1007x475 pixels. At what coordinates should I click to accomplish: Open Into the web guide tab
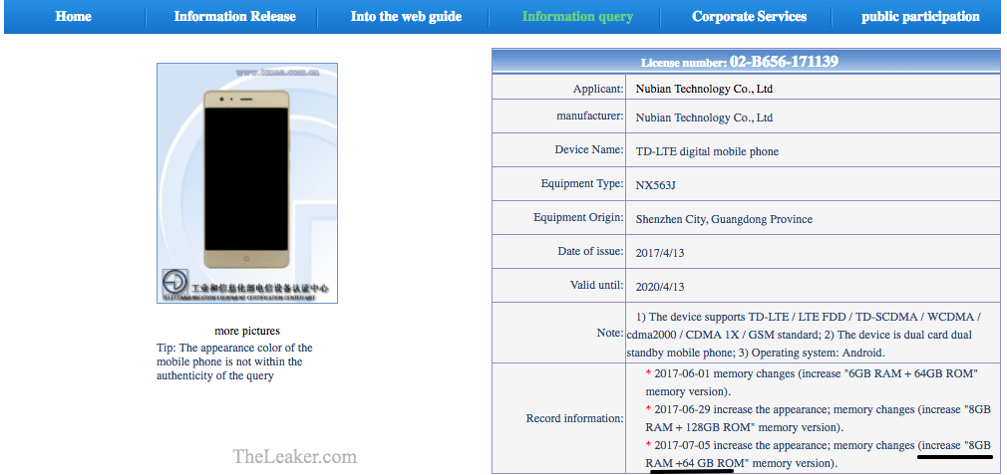tap(406, 17)
